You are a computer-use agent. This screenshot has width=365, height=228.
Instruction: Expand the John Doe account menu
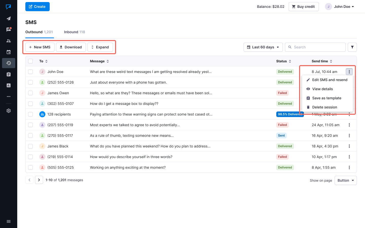tap(340, 7)
